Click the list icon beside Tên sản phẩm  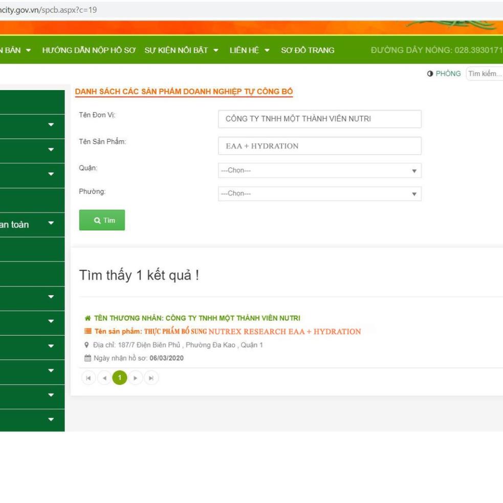point(88,331)
